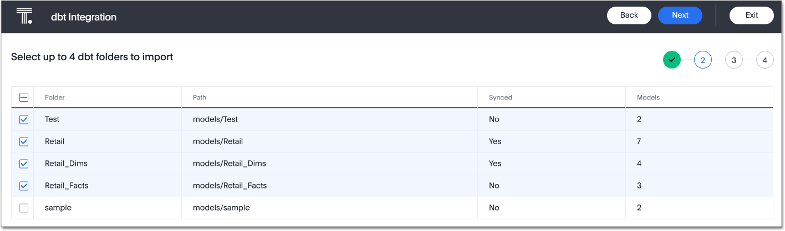Deselect the Retail_Dims folder checkbox
This screenshot has height=231, width=785.
pyautogui.click(x=24, y=164)
